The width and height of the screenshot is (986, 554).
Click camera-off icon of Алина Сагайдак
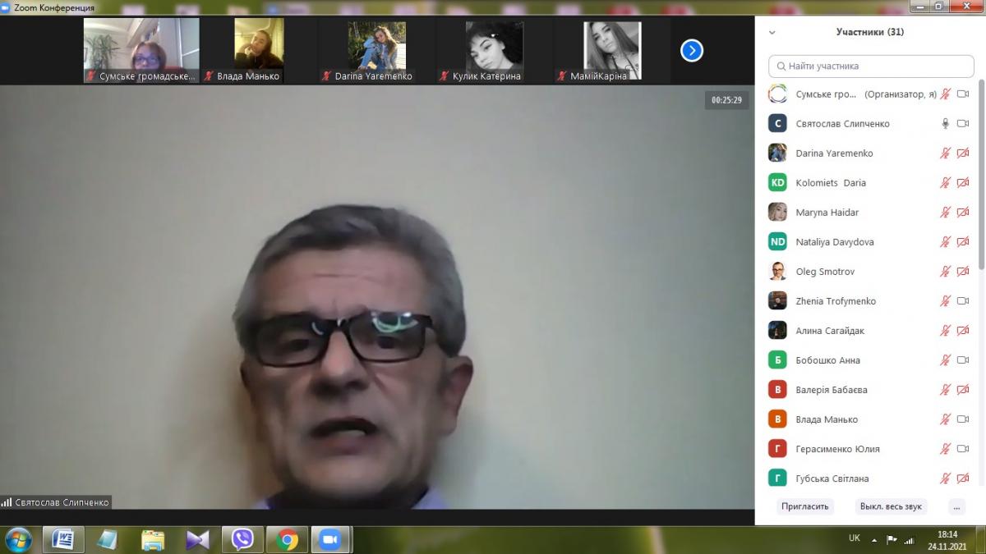pos(963,331)
